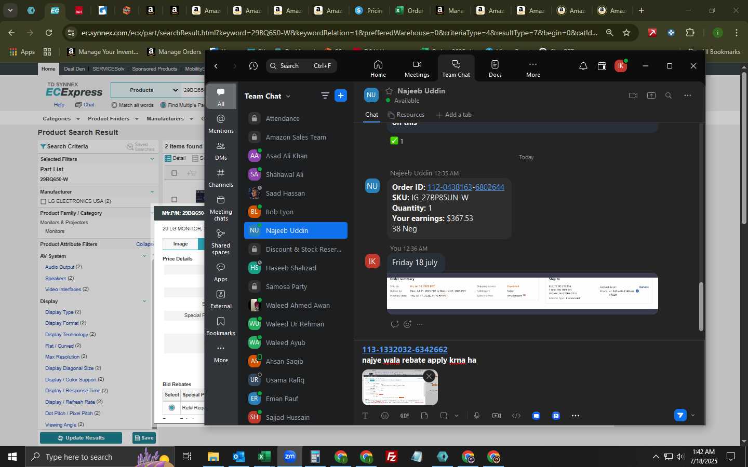Open Bookmarks in Zoom sidebar
The width and height of the screenshot is (748, 467).
pos(221,326)
